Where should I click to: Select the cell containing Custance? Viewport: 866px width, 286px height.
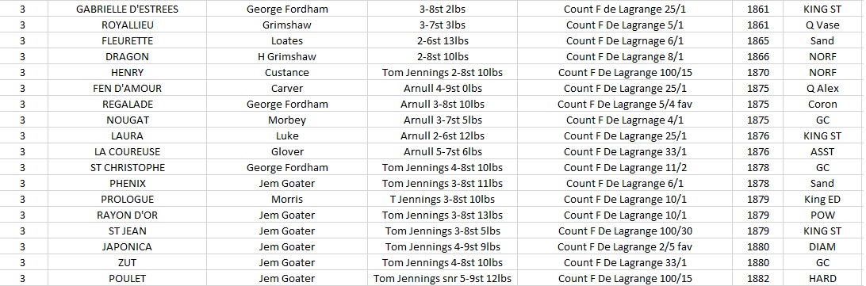pyautogui.click(x=287, y=72)
